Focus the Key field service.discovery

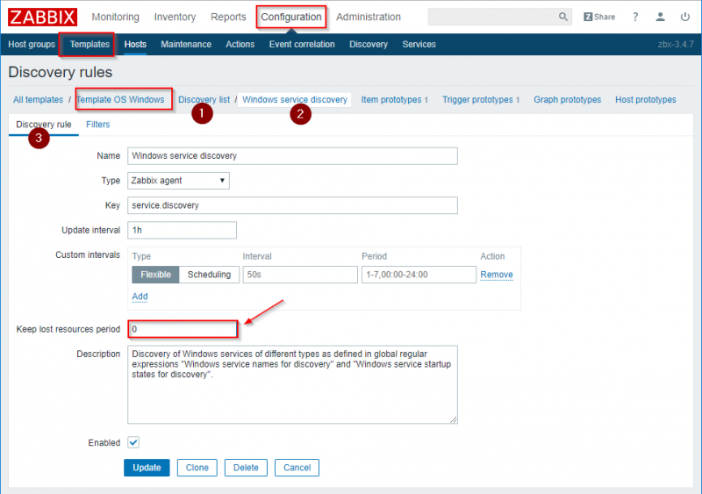(292, 205)
